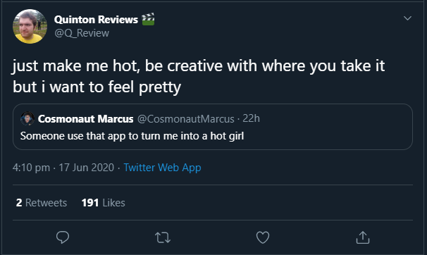Open tweet options chevron menu
The image size is (427, 255).
click(x=407, y=18)
